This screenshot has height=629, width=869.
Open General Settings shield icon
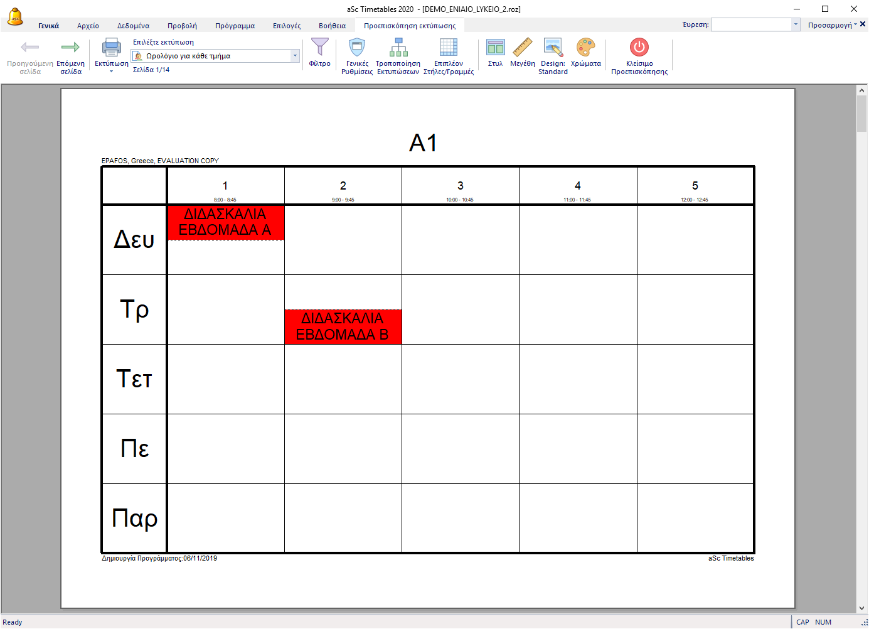[x=357, y=48]
